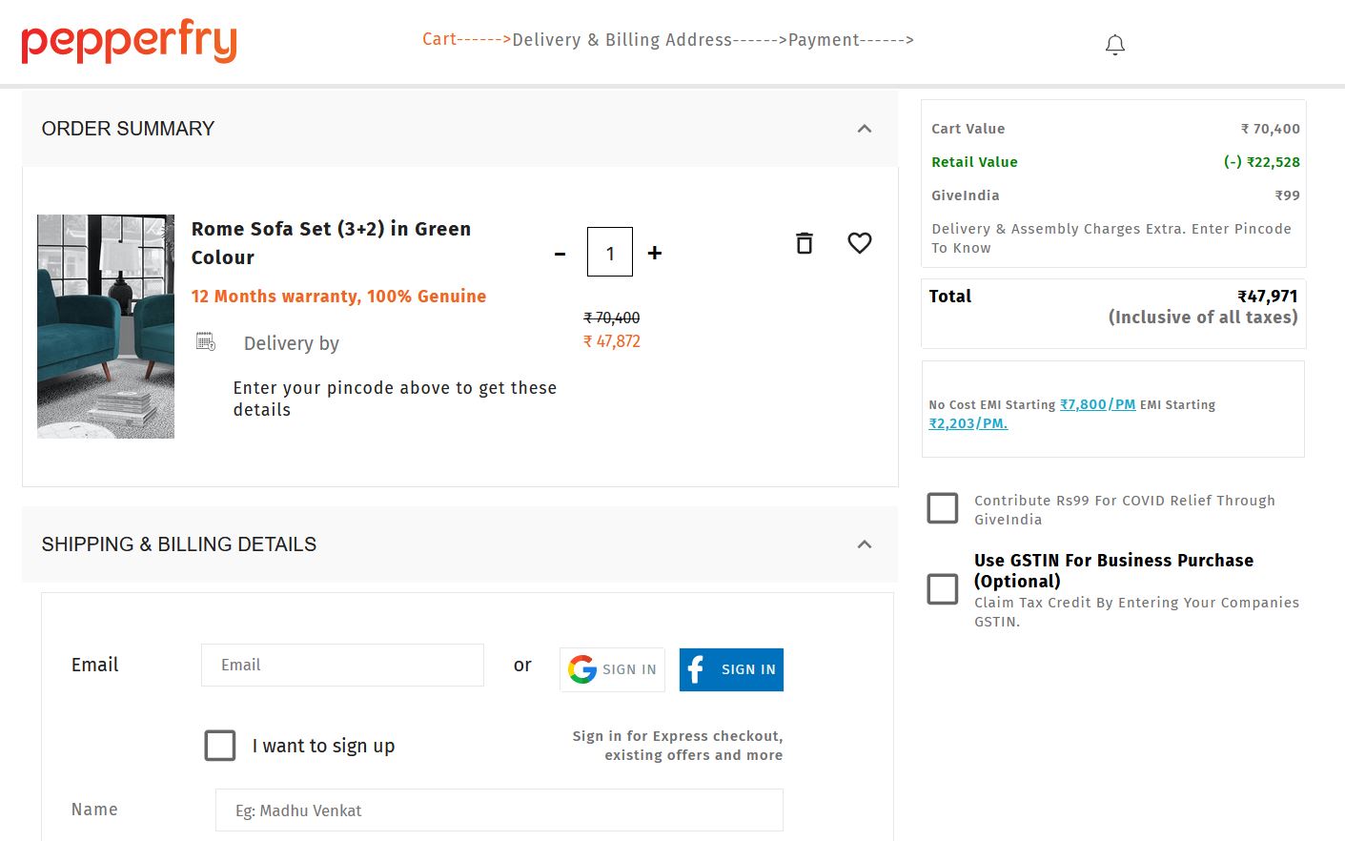The height and width of the screenshot is (841, 1345).
Task: Click the Enter your pincode delivery message
Action: [x=395, y=399]
